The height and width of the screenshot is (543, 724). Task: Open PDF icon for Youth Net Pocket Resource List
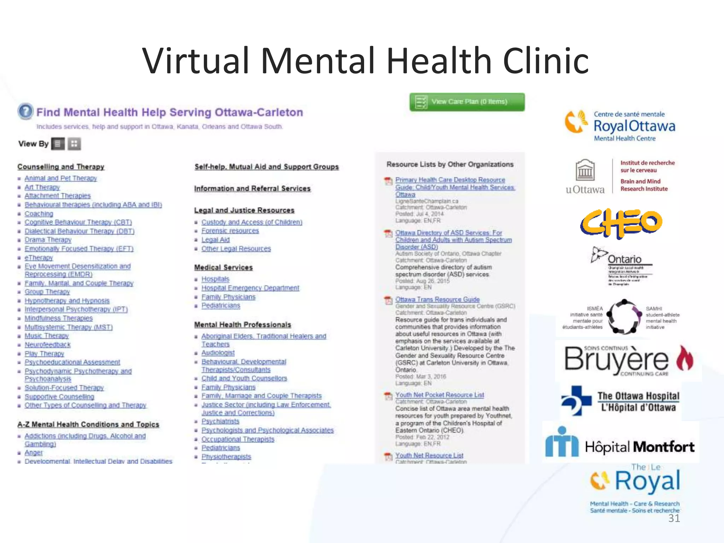point(389,396)
